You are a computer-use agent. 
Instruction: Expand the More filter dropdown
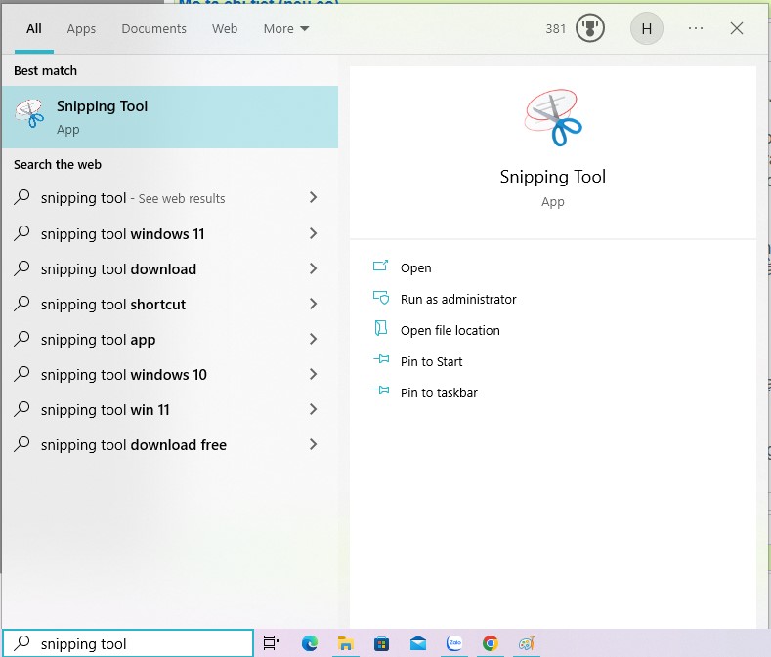[285, 28]
